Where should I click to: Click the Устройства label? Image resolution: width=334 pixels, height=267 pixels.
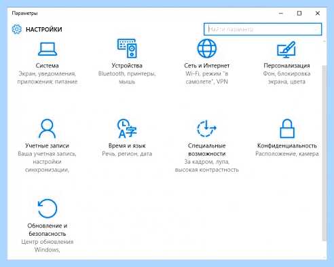tap(127, 66)
